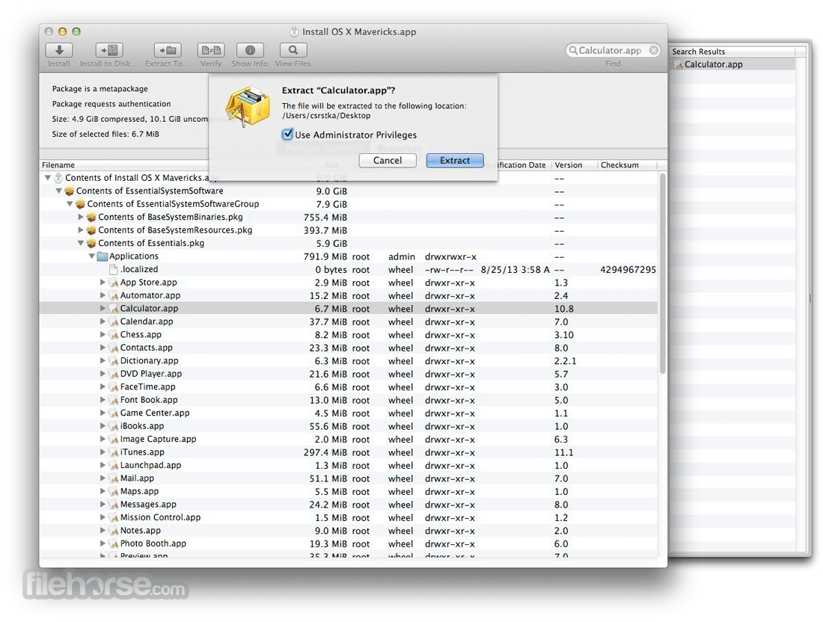This screenshot has width=823, height=622.
Task: Select the Game Center.app row
Action: pyautogui.click(x=349, y=413)
